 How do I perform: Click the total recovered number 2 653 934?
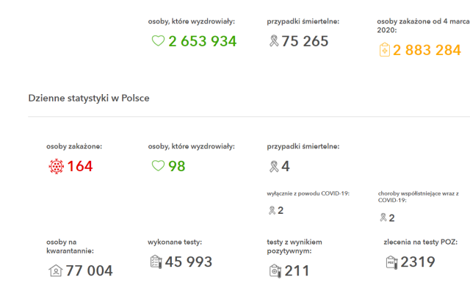[x=203, y=41]
